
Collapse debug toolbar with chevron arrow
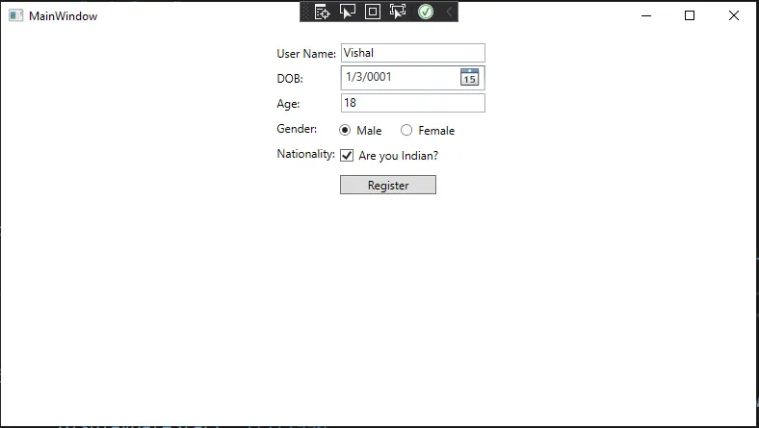(449, 12)
